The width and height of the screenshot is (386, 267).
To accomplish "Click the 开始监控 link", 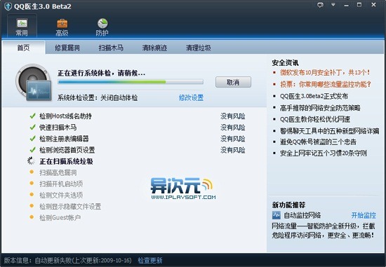I will [x=364, y=215].
